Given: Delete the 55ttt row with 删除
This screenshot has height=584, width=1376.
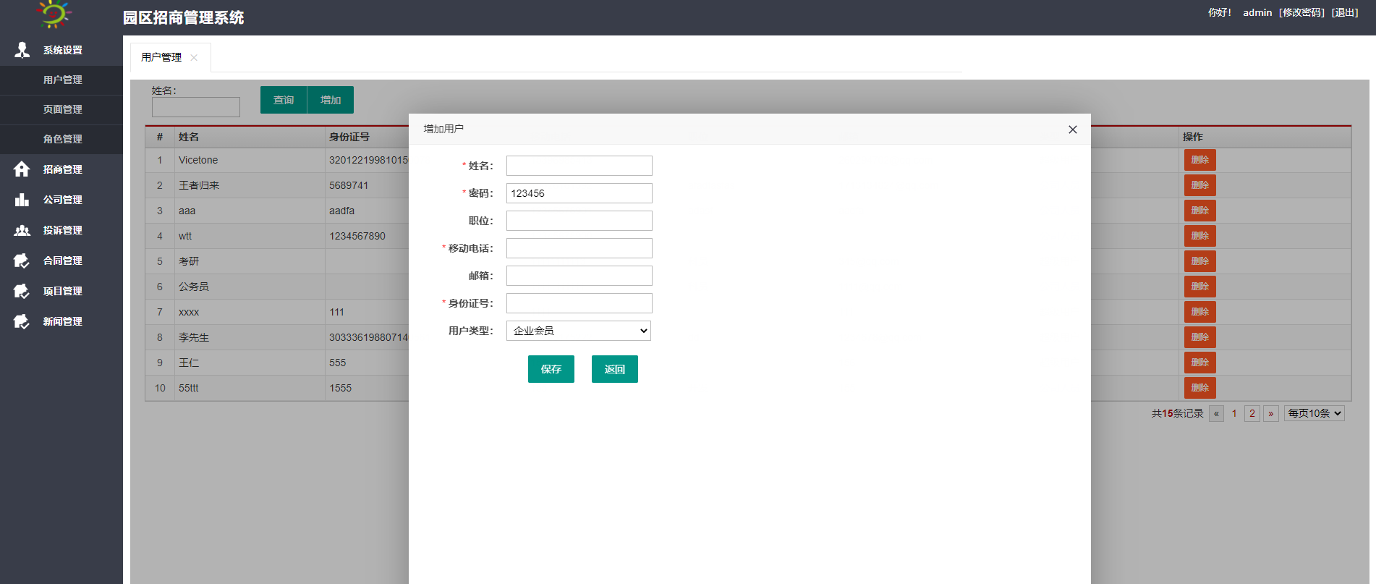Looking at the screenshot, I should [x=1200, y=388].
